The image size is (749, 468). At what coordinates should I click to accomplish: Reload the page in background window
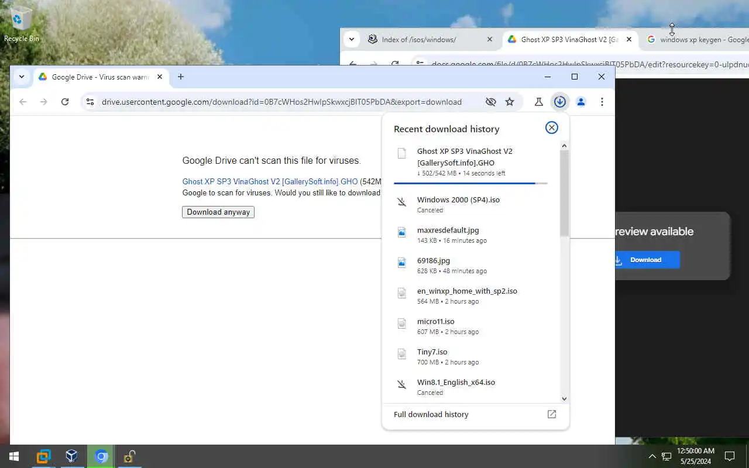pos(395,64)
